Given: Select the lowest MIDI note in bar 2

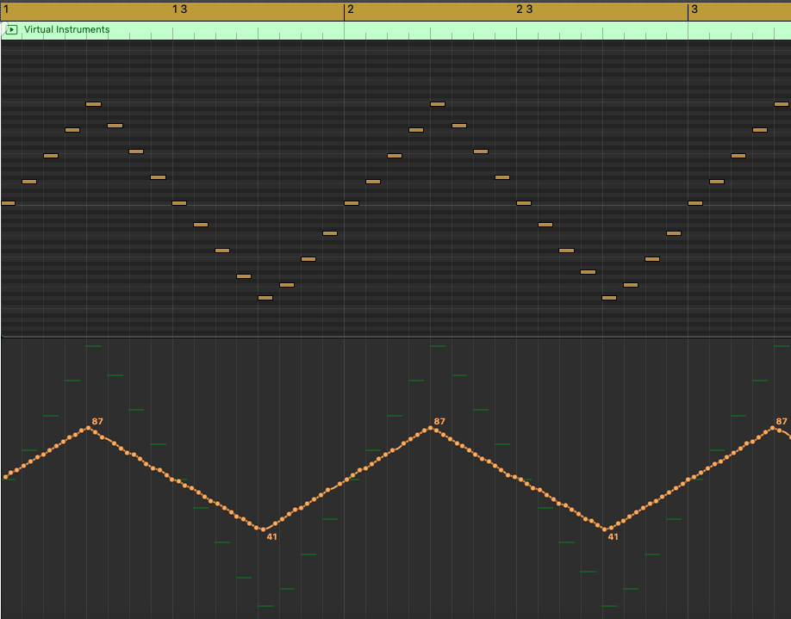Looking at the screenshot, I should [x=609, y=298].
